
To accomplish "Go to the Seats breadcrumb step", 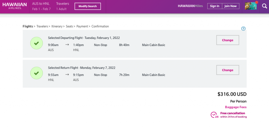I will click(x=69, y=26).
